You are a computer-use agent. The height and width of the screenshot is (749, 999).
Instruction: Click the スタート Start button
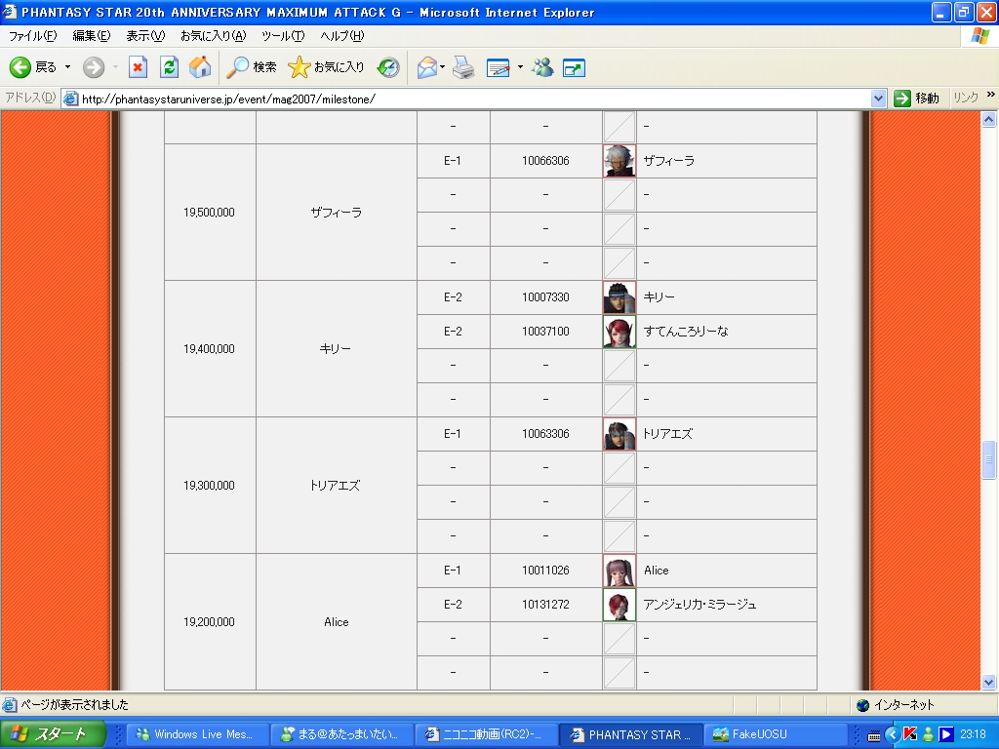(53, 734)
